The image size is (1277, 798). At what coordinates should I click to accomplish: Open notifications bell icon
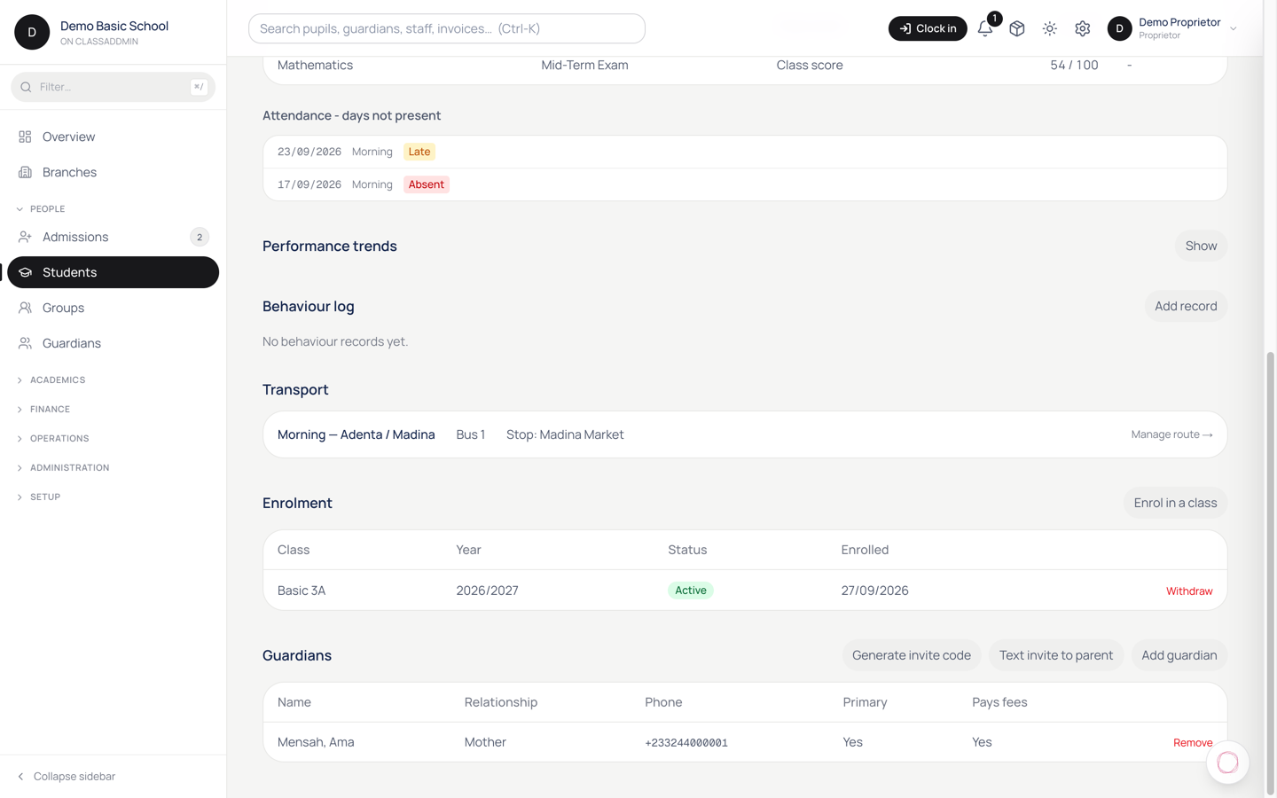pyautogui.click(x=985, y=28)
